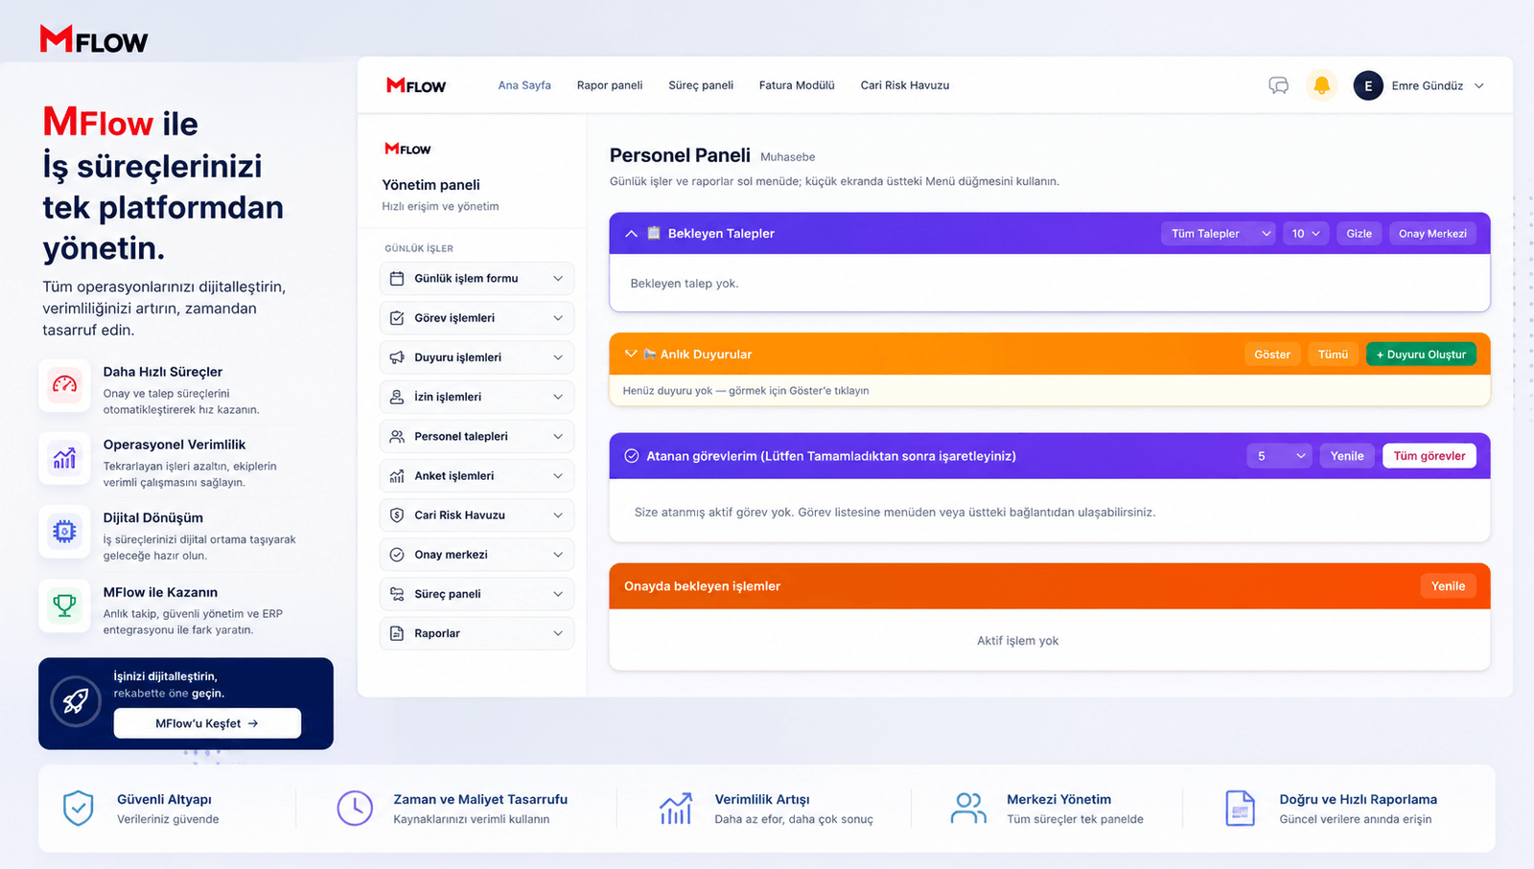The width and height of the screenshot is (1534, 869).
Task: Expand the Anlık Duyurular panel chevron
Action: pos(631,354)
